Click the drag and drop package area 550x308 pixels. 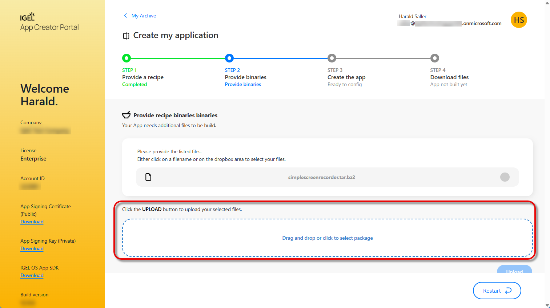pos(327,238)
